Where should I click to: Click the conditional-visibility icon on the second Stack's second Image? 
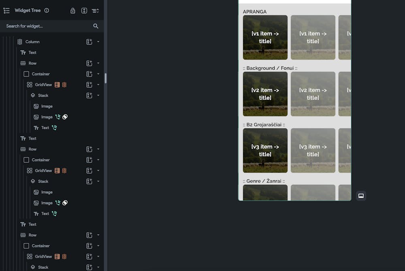(65, 203)
